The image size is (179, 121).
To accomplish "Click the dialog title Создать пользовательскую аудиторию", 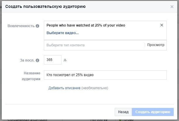I will 45,7.
